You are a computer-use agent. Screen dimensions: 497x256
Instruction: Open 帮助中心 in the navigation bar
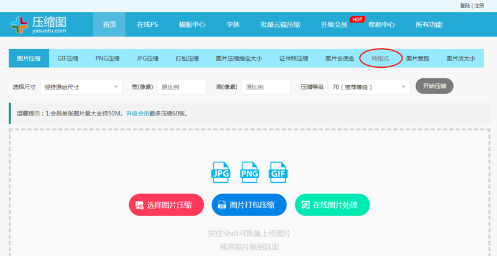(x=381, y=25)
